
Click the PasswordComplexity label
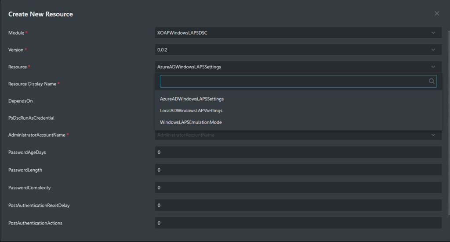(x=29, y=188)
